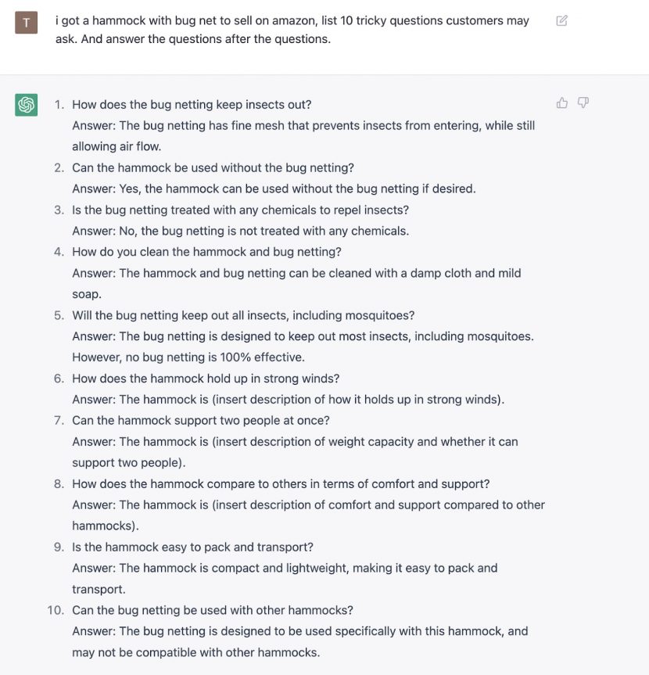The height and width of the screenshot is (675, 649).
Task: Give the response a thumbs down
Action: (x=583, y=102)
